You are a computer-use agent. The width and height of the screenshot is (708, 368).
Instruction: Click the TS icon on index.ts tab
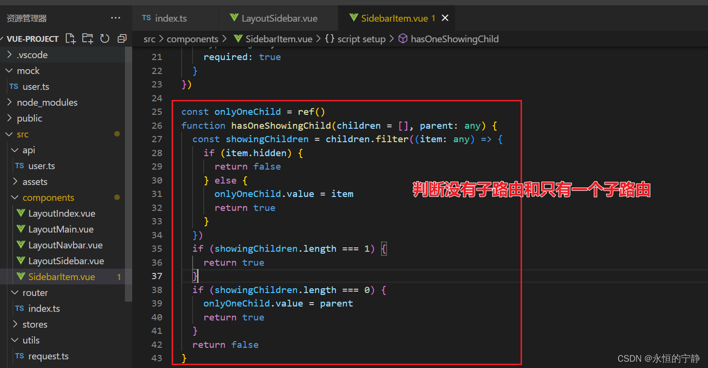(147, 18)
